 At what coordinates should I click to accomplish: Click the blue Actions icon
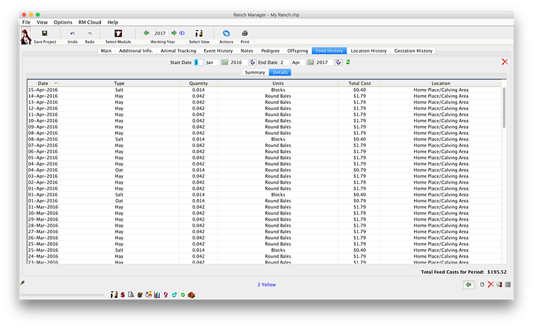pyautogui.click(x=226, y=33)
